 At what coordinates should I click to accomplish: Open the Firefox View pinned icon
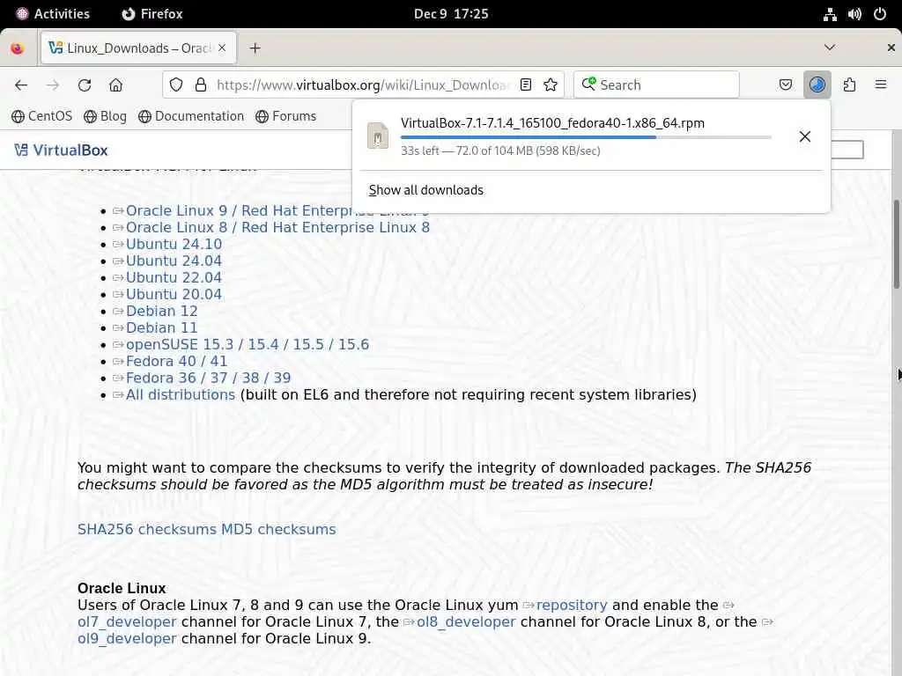pyautogui.click(x=18, y=48)
